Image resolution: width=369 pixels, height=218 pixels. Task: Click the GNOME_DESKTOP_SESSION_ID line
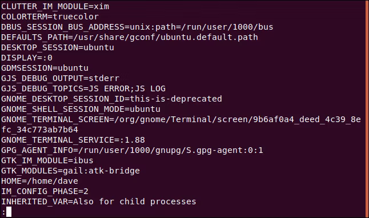click(x=111, y=99)
